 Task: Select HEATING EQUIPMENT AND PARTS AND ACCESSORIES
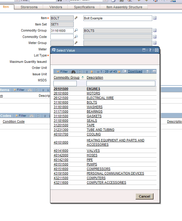[115, 142]
